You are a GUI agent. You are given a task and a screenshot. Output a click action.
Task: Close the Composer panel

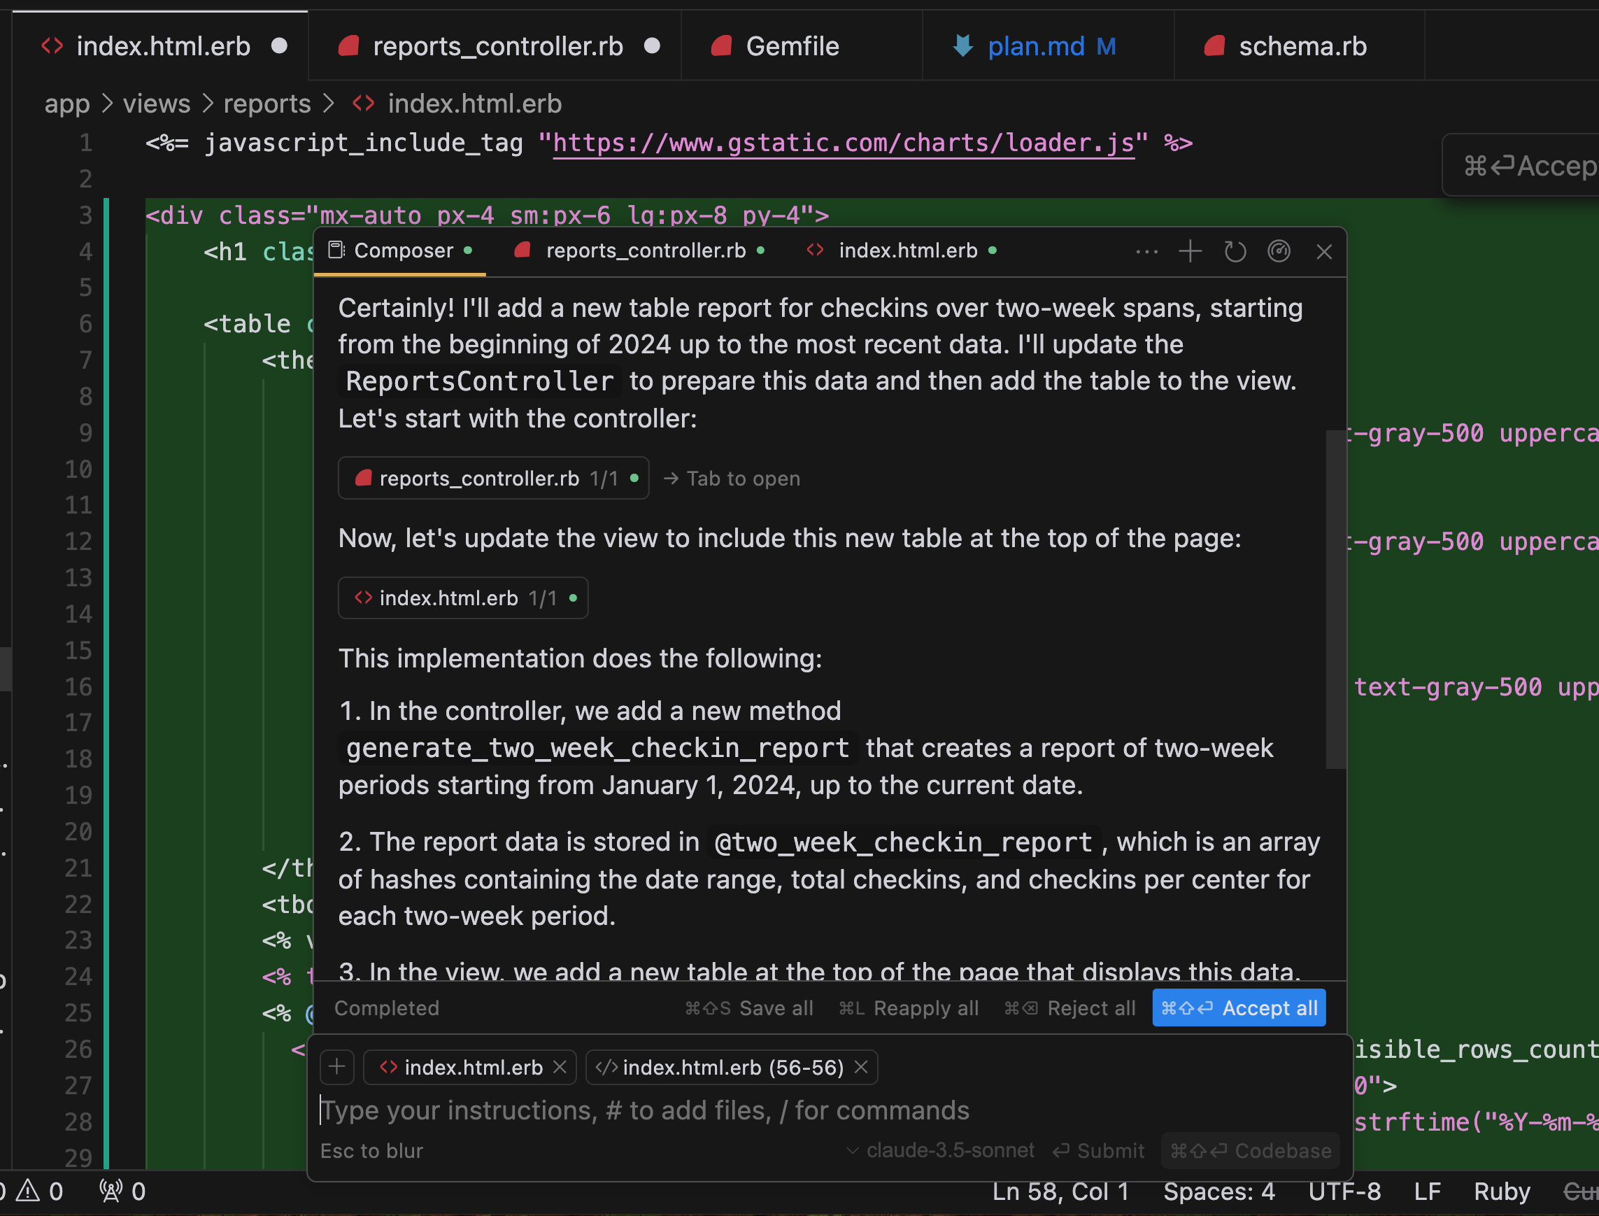click(x=1323, y=251)
